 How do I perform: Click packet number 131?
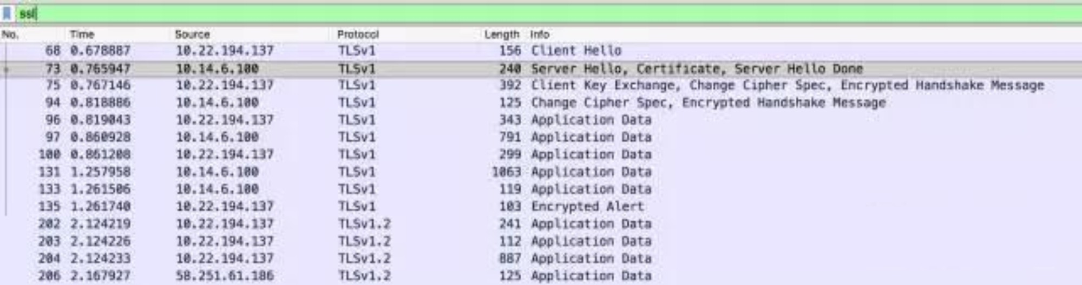[49, 172]
